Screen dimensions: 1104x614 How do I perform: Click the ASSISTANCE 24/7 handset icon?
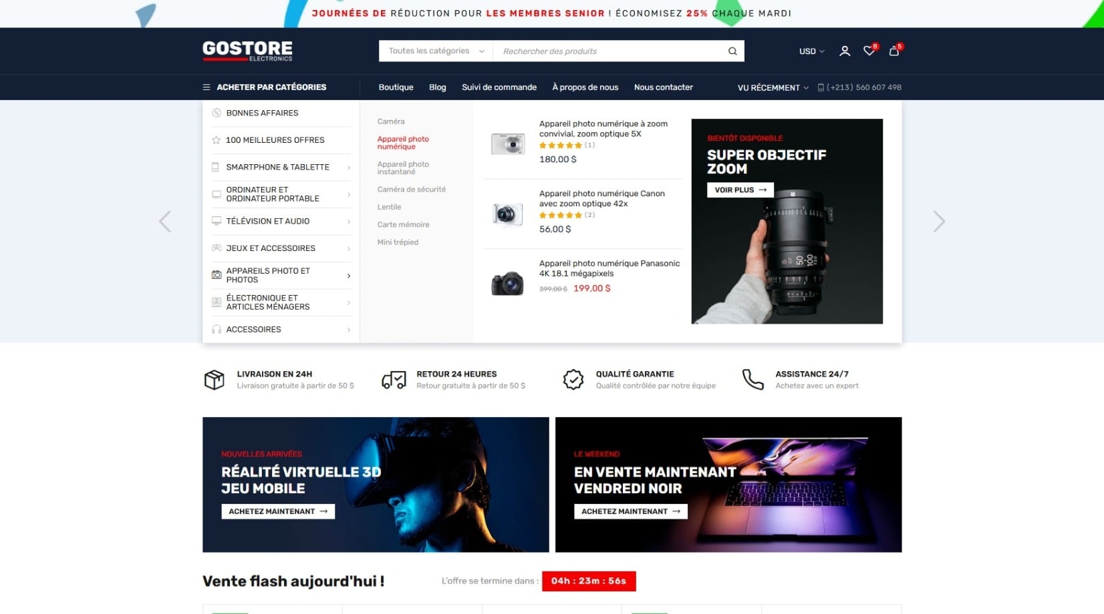point(753,379)
